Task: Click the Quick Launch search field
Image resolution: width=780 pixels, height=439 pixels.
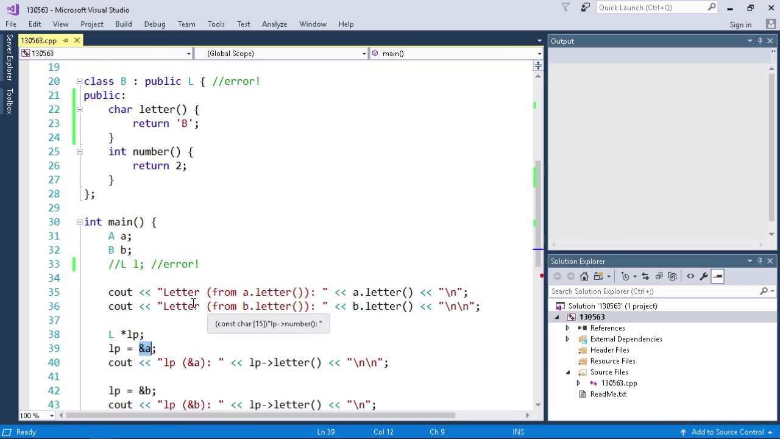Action: pyautogui.click(x=651, y=7)
